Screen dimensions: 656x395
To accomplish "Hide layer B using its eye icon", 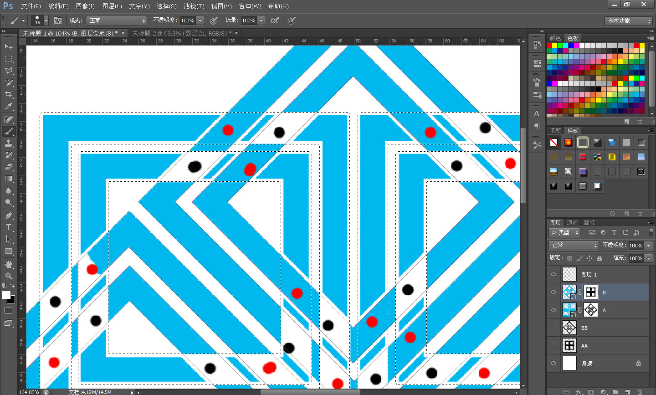I will click(x=553, y=292).
